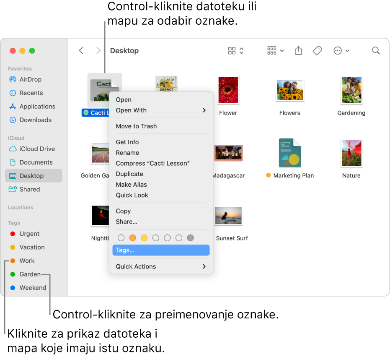
Task: Select the Marketing Plan document
Action: (x=290, y=152)
